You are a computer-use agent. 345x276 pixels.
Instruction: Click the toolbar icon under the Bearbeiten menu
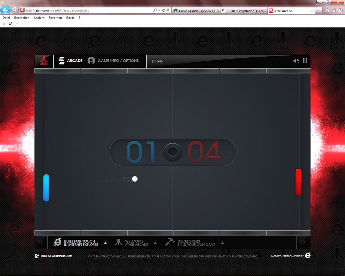coord(11,24)
